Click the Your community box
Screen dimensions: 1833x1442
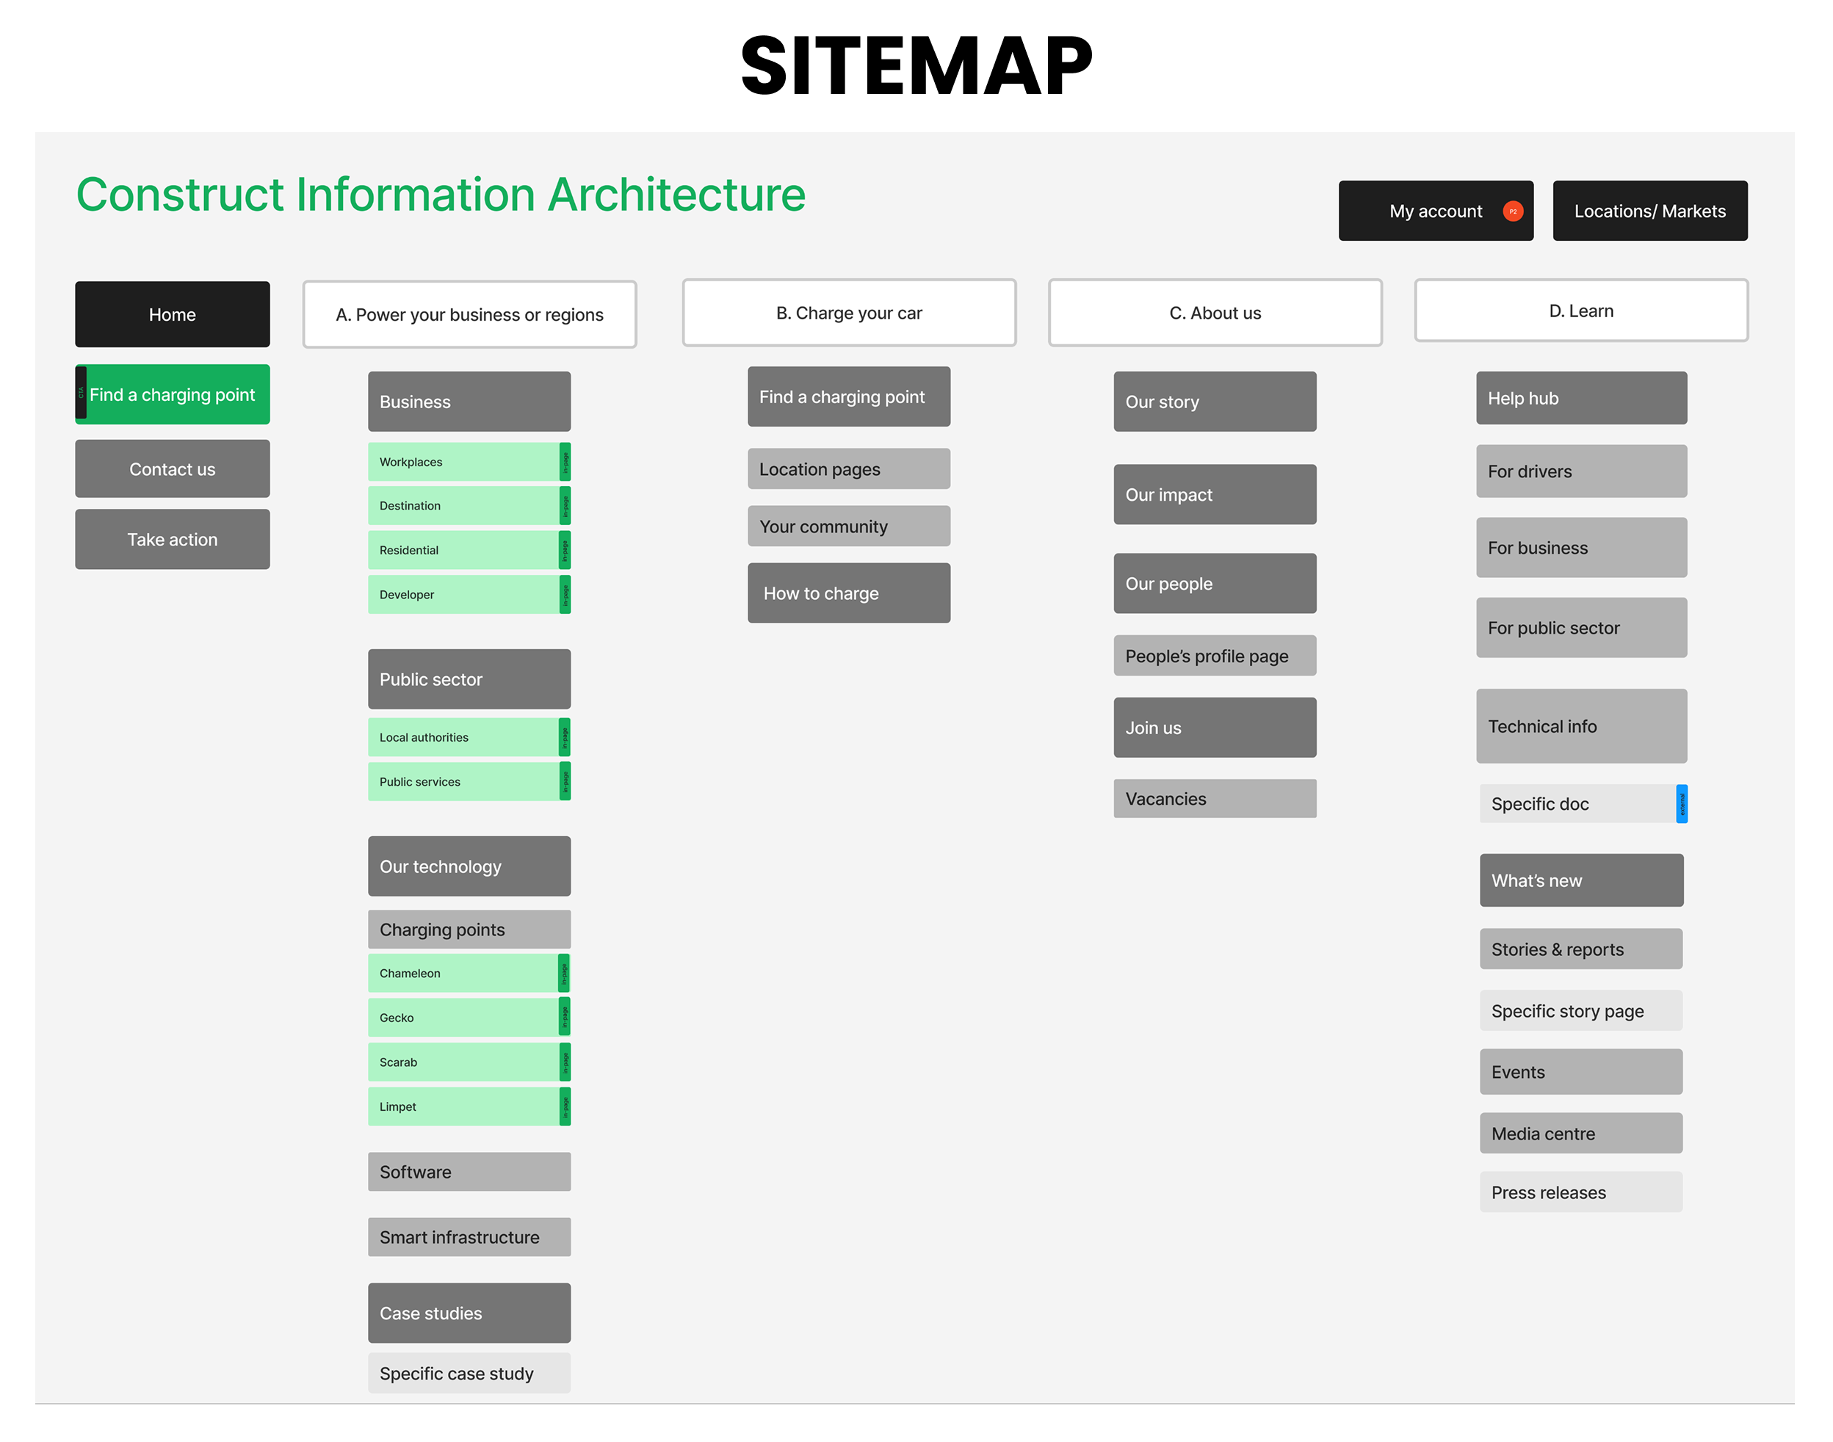848,526
